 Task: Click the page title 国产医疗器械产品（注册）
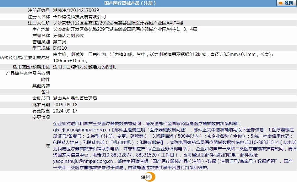[130, 3]
